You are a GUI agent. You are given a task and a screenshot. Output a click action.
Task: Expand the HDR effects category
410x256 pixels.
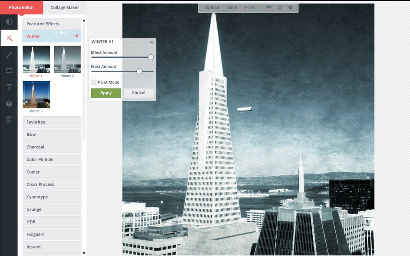pos(52,222)
